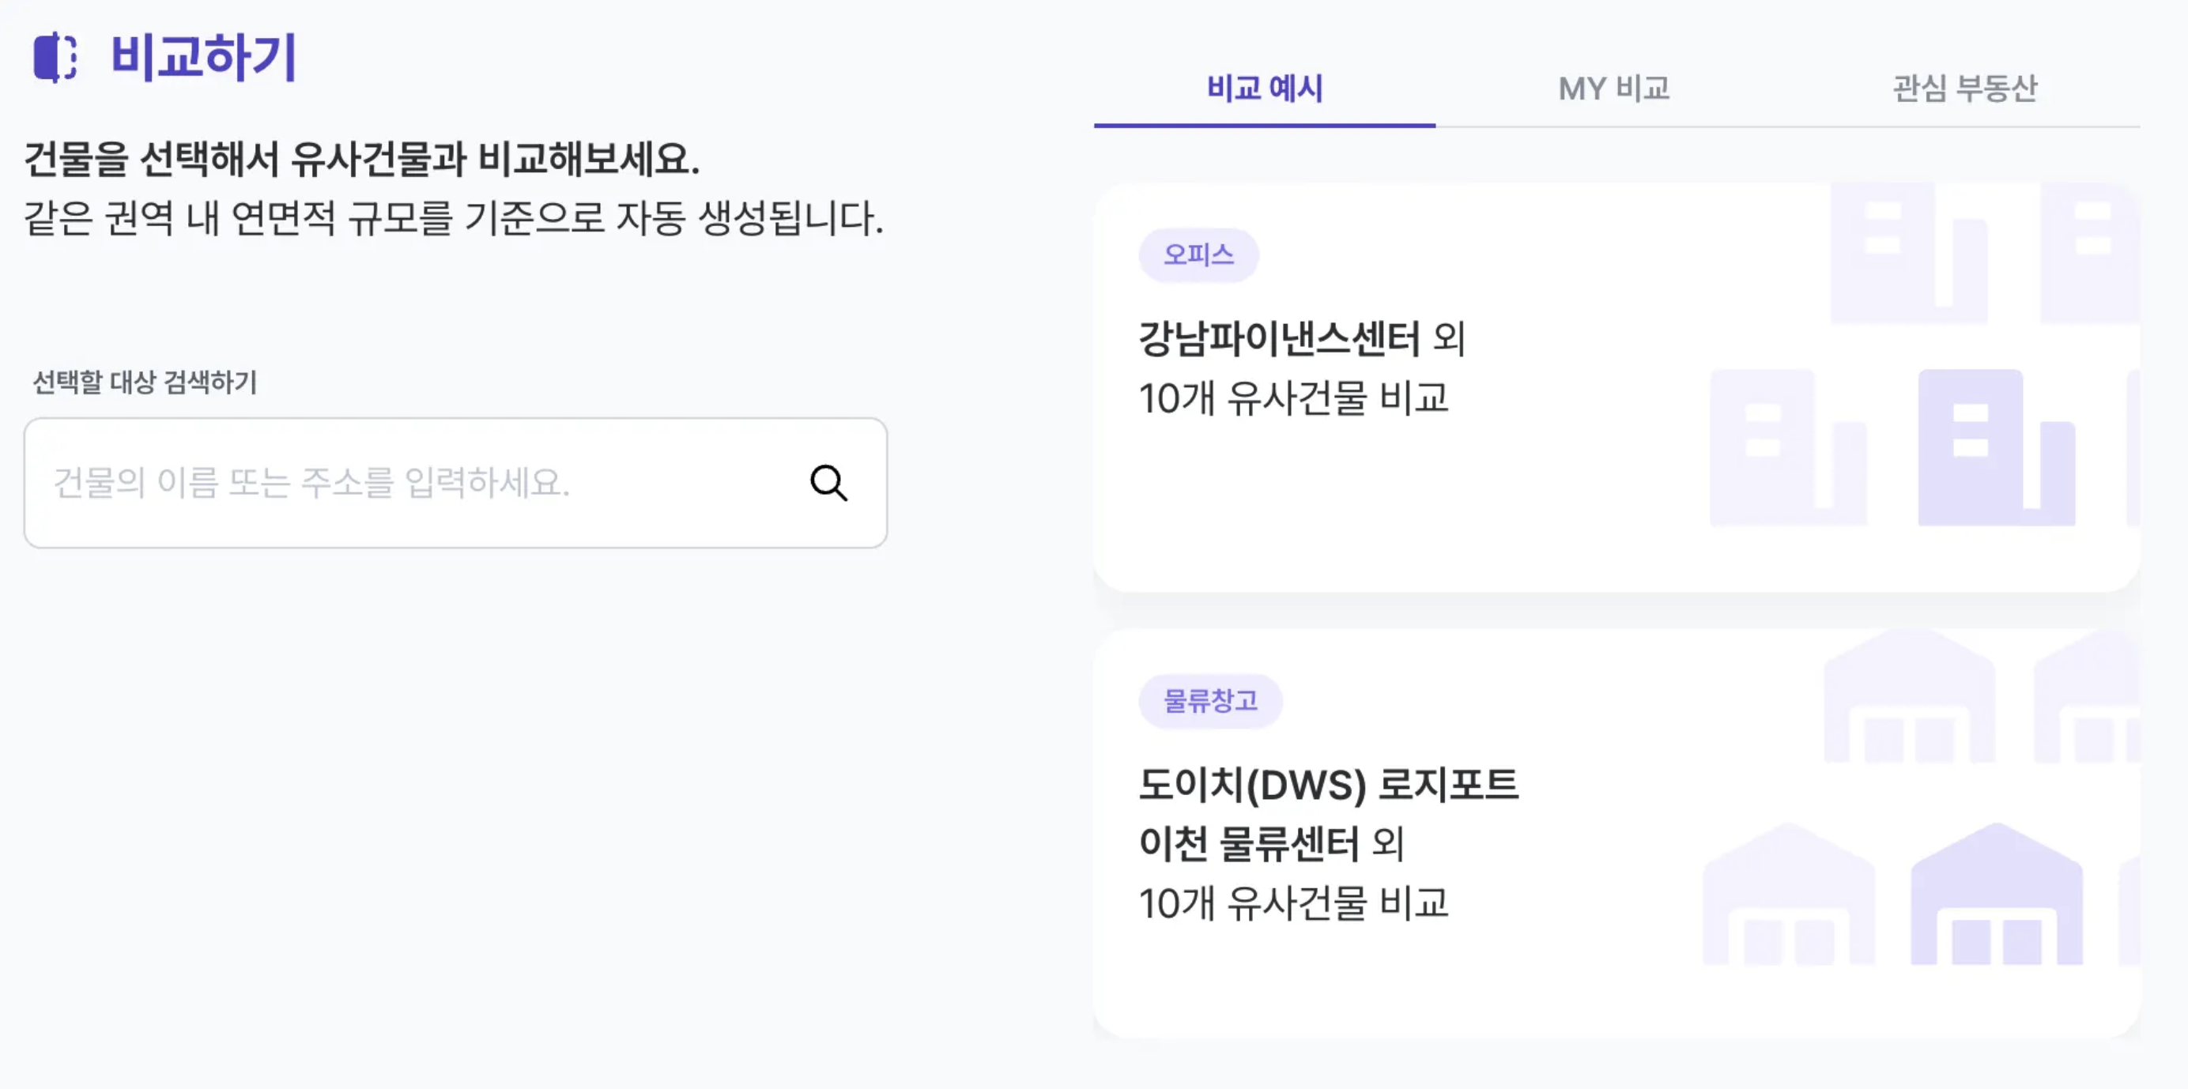
Task: Select the faded office building beside the dark one
Action: tap(1787, 447)
